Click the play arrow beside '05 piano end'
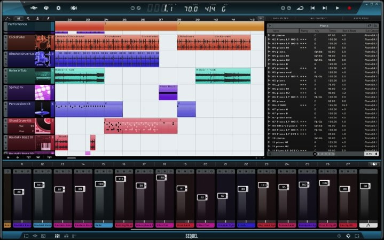The image size is (384, 241). 269,73
